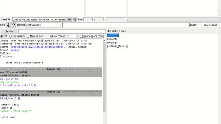Select banner.txt in the file list
This screenshot has height=124, width=221.
[x=112, y=39]
